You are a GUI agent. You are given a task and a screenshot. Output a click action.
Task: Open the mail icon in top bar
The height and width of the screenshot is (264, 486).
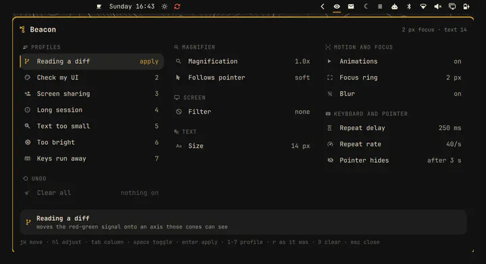tap(351, 7)
